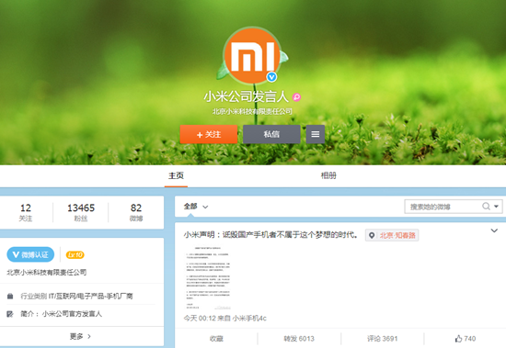Image resolution: width=506 pixels, height=348 pixels.
Task: Click 转发 6013 to repost
Action: tap(299, 339)
